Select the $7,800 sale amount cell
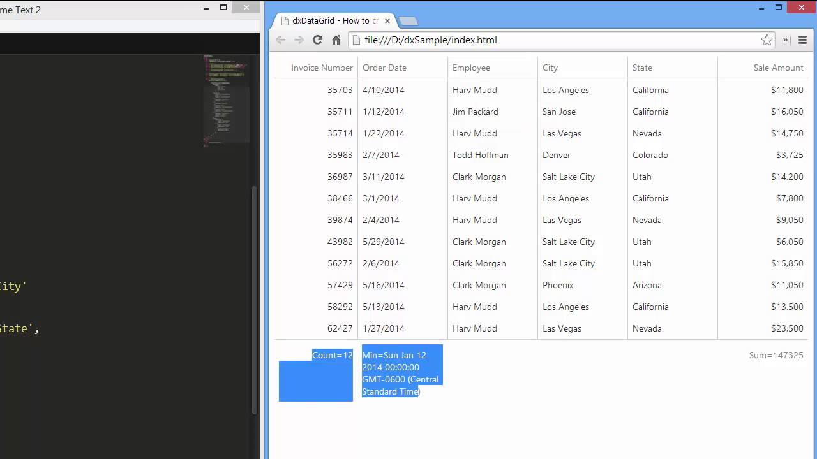 tap(790, 198)
